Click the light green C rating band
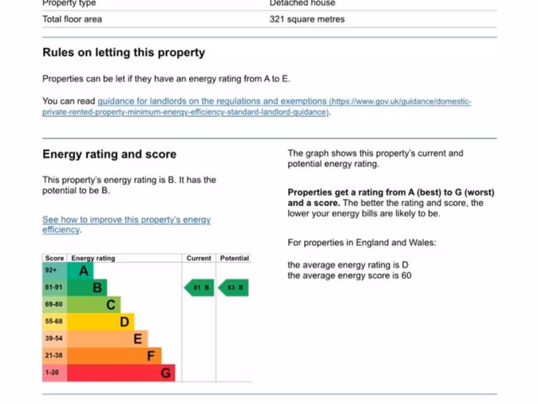Screen dimensions: 538x404 point(95,305)
